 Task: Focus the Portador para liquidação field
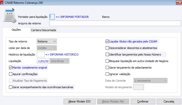[x=52, y=17]
